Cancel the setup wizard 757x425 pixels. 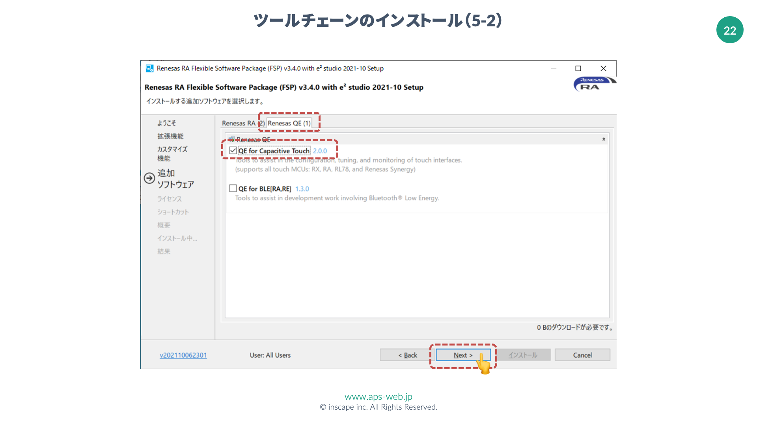click(x=582, y=355)
